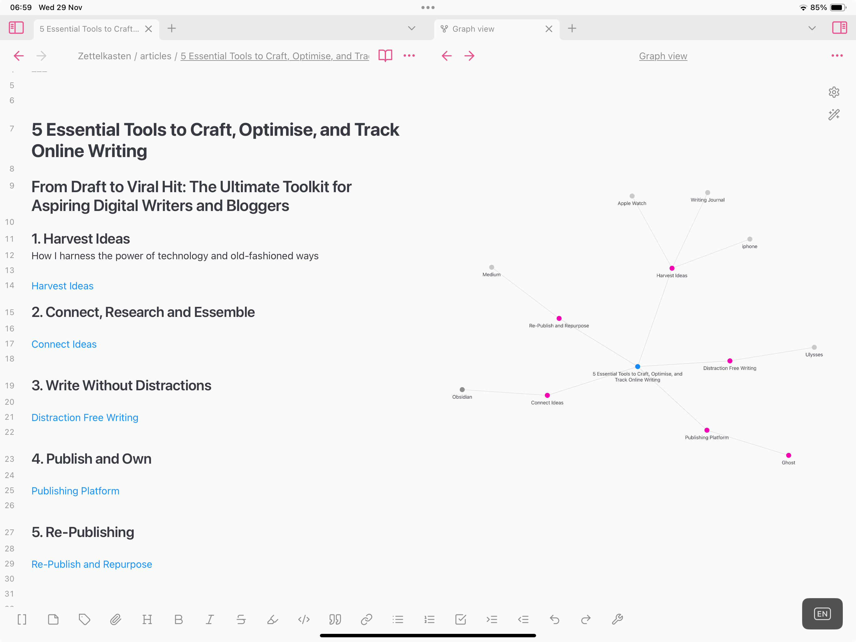Viewport: 856px width, 642px height.
Task: Attach a file with paperclip icon
Action: (116, 619)
